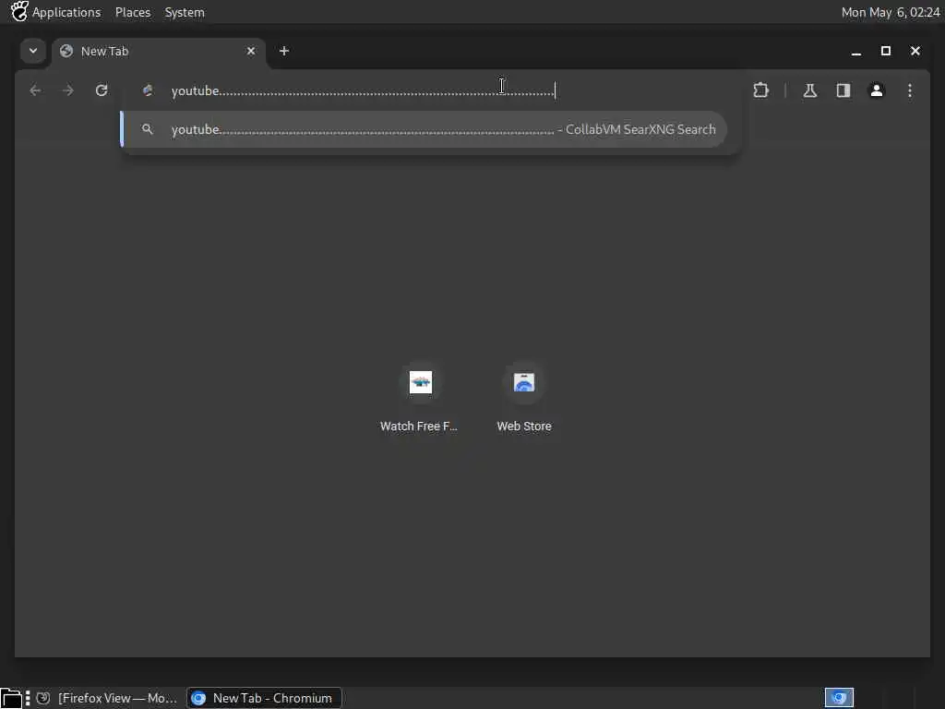The height and width of the screenshot is (709, 945).
Task: Open the tab search dropdown chevron
Action: 33,52
